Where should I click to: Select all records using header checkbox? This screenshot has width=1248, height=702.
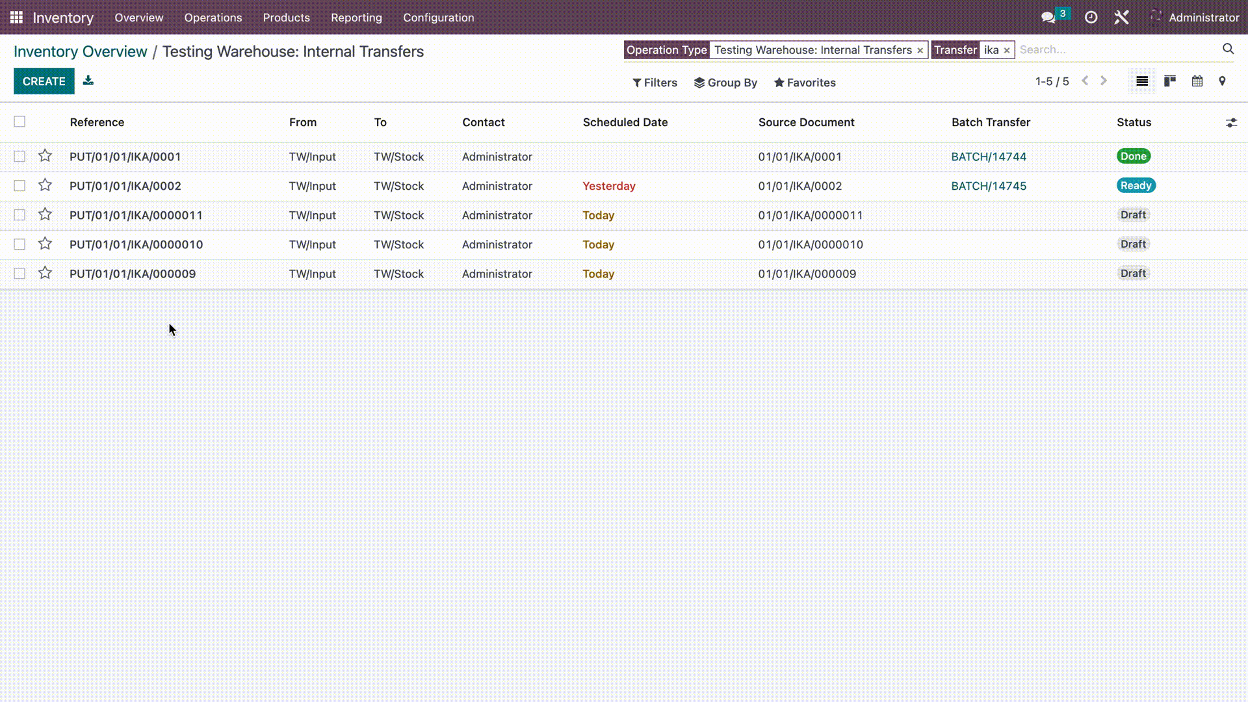pos(19,122)
